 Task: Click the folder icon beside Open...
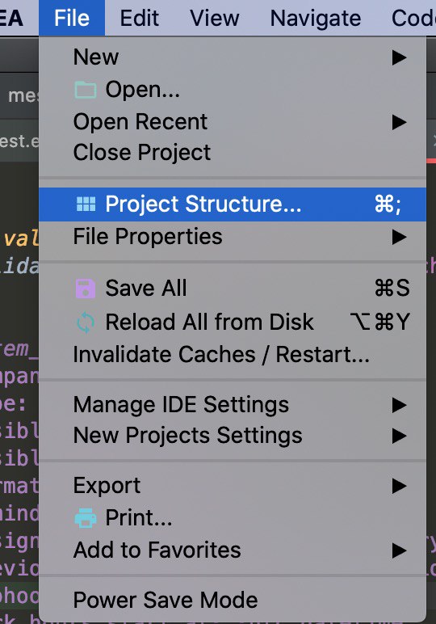86,90
